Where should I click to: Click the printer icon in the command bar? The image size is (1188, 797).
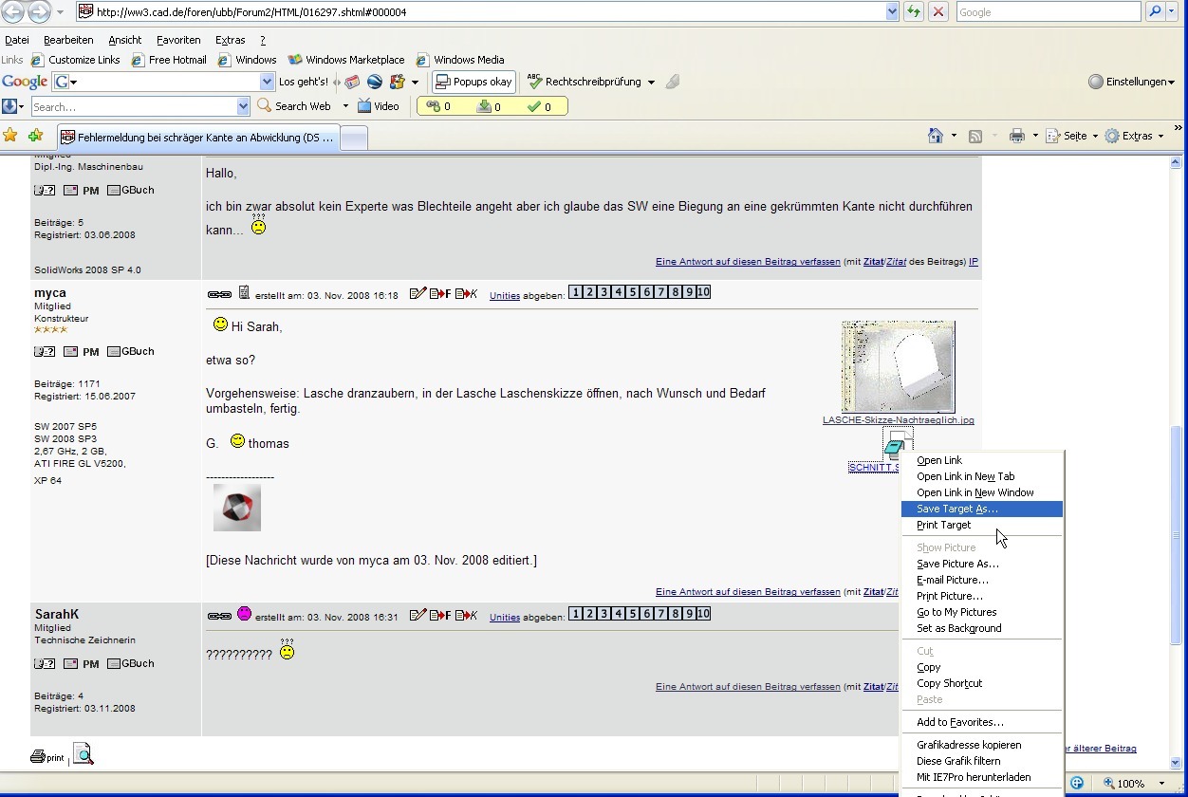[x=1016, y=136]
